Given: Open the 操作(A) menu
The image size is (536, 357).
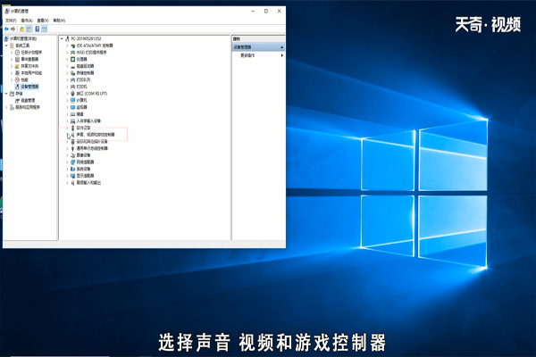Looking at the screenshot, I should point(27,21).
